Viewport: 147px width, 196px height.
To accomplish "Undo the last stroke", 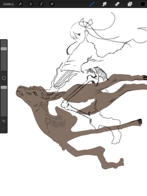I will point(4,121).
